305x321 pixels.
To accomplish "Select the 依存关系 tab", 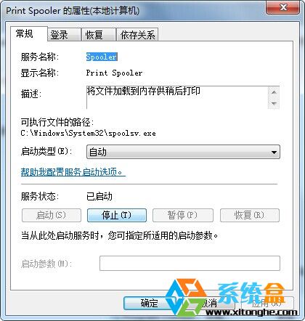I will tap(137, 35).
